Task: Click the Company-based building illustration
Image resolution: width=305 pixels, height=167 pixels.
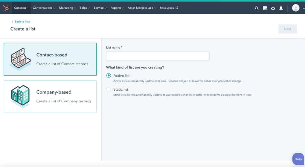Action: coord(20,96)
